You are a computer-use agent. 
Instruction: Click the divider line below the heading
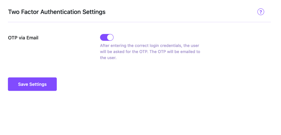[x=139, y=22]
